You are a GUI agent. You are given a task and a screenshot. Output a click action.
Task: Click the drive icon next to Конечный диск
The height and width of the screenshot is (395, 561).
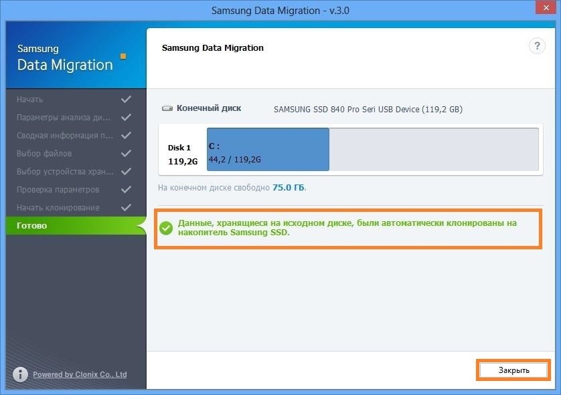(167, 108)
